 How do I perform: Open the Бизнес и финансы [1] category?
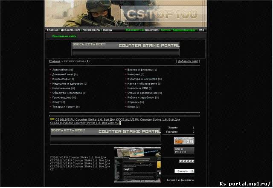pyautogui.click(x=142, y=70)
